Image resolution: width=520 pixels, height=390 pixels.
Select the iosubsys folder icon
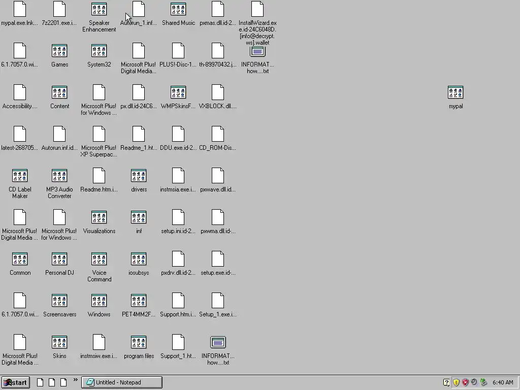(x=139, y=258)
